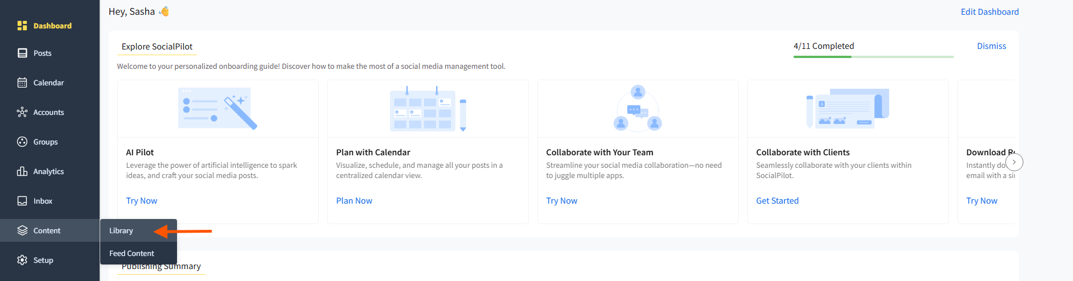
Task: Open the Dashboard menu label
Action: click(52, 26)
